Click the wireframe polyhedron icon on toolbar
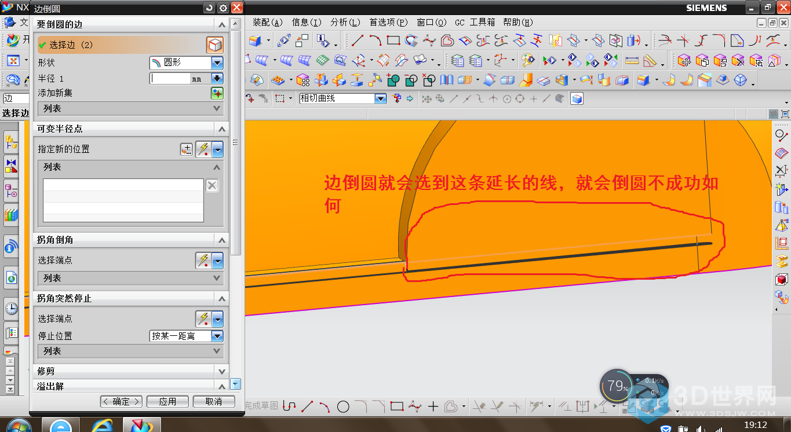This screenshot has width=791, height=432. (x=741, y=80)
